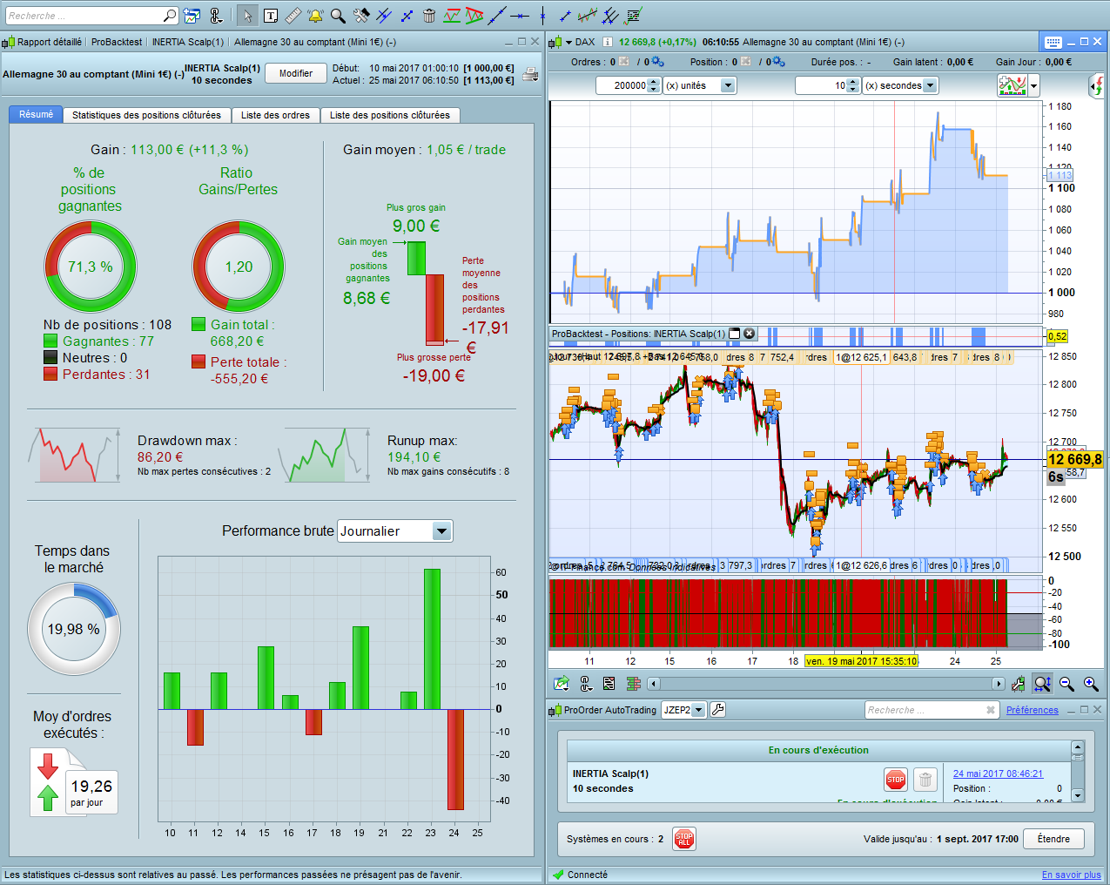1110x885 pixels.
Task: Click the Modifier button
Action: (x=296, y=74)
